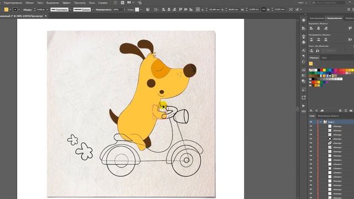354x199 pixels.
Task: Open the Color Guide panel icon in dock
Action: [x=304, y=28]
